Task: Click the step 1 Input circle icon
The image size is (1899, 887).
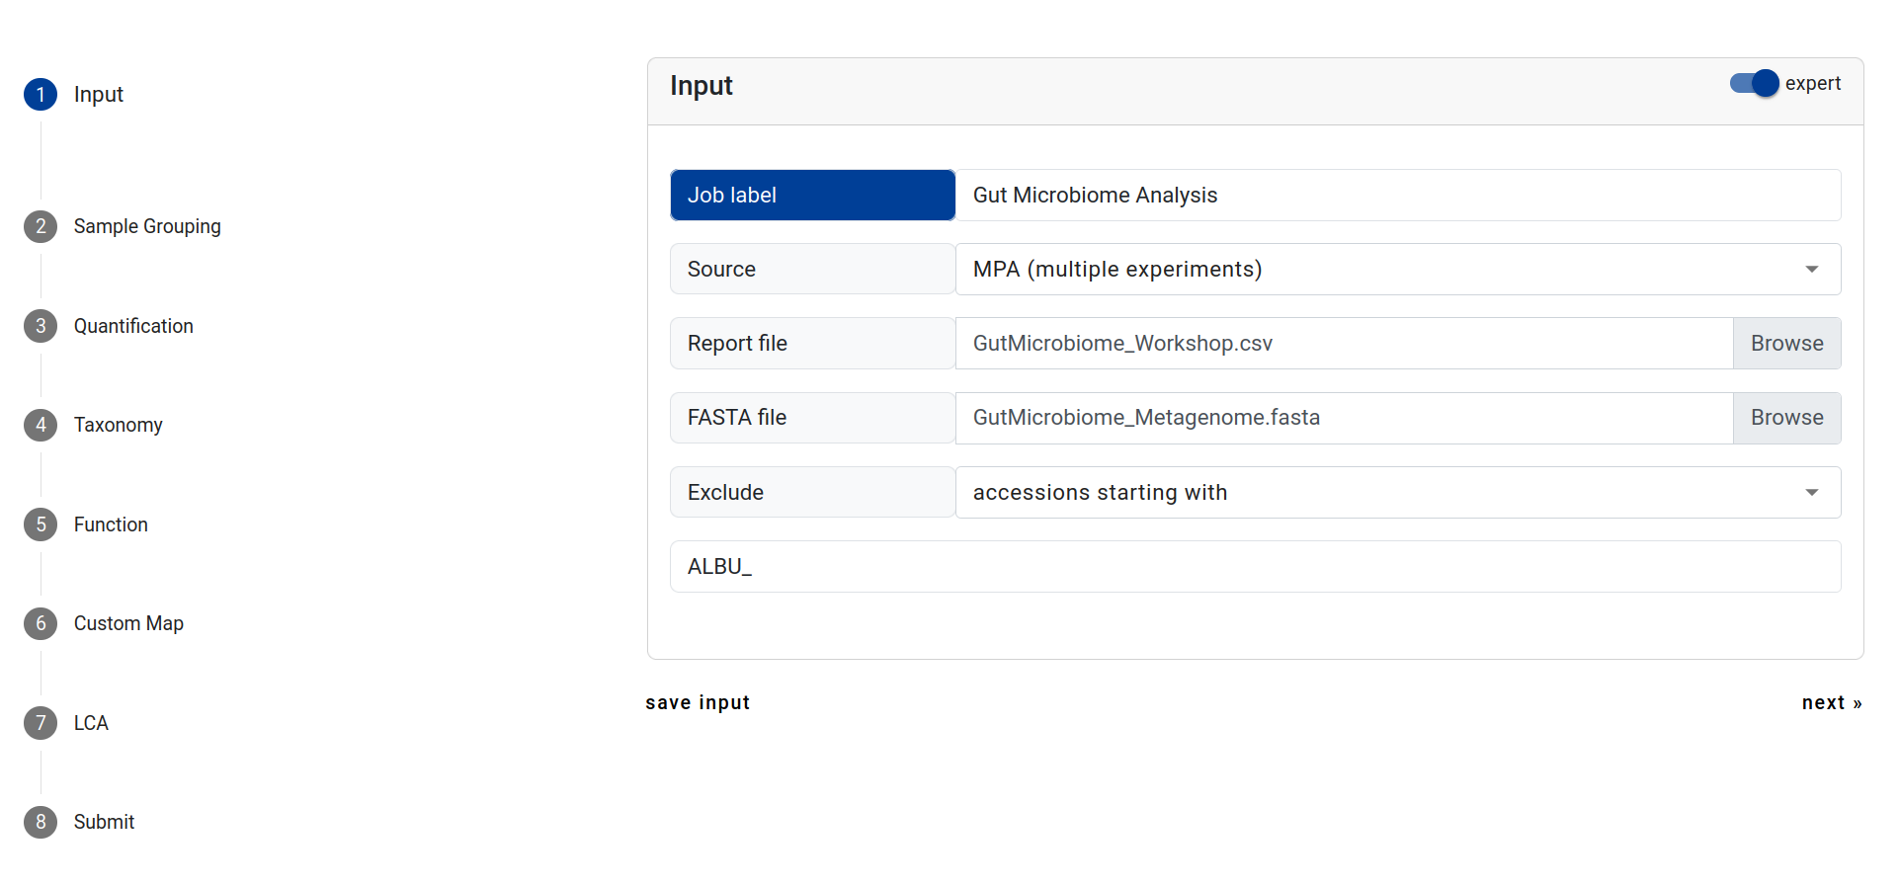Action: [41, 95]
